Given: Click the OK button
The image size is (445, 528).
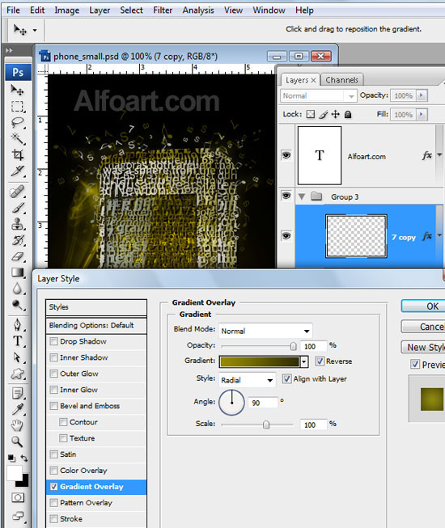Looking at the screenshot, I should (x=423, y=306).
